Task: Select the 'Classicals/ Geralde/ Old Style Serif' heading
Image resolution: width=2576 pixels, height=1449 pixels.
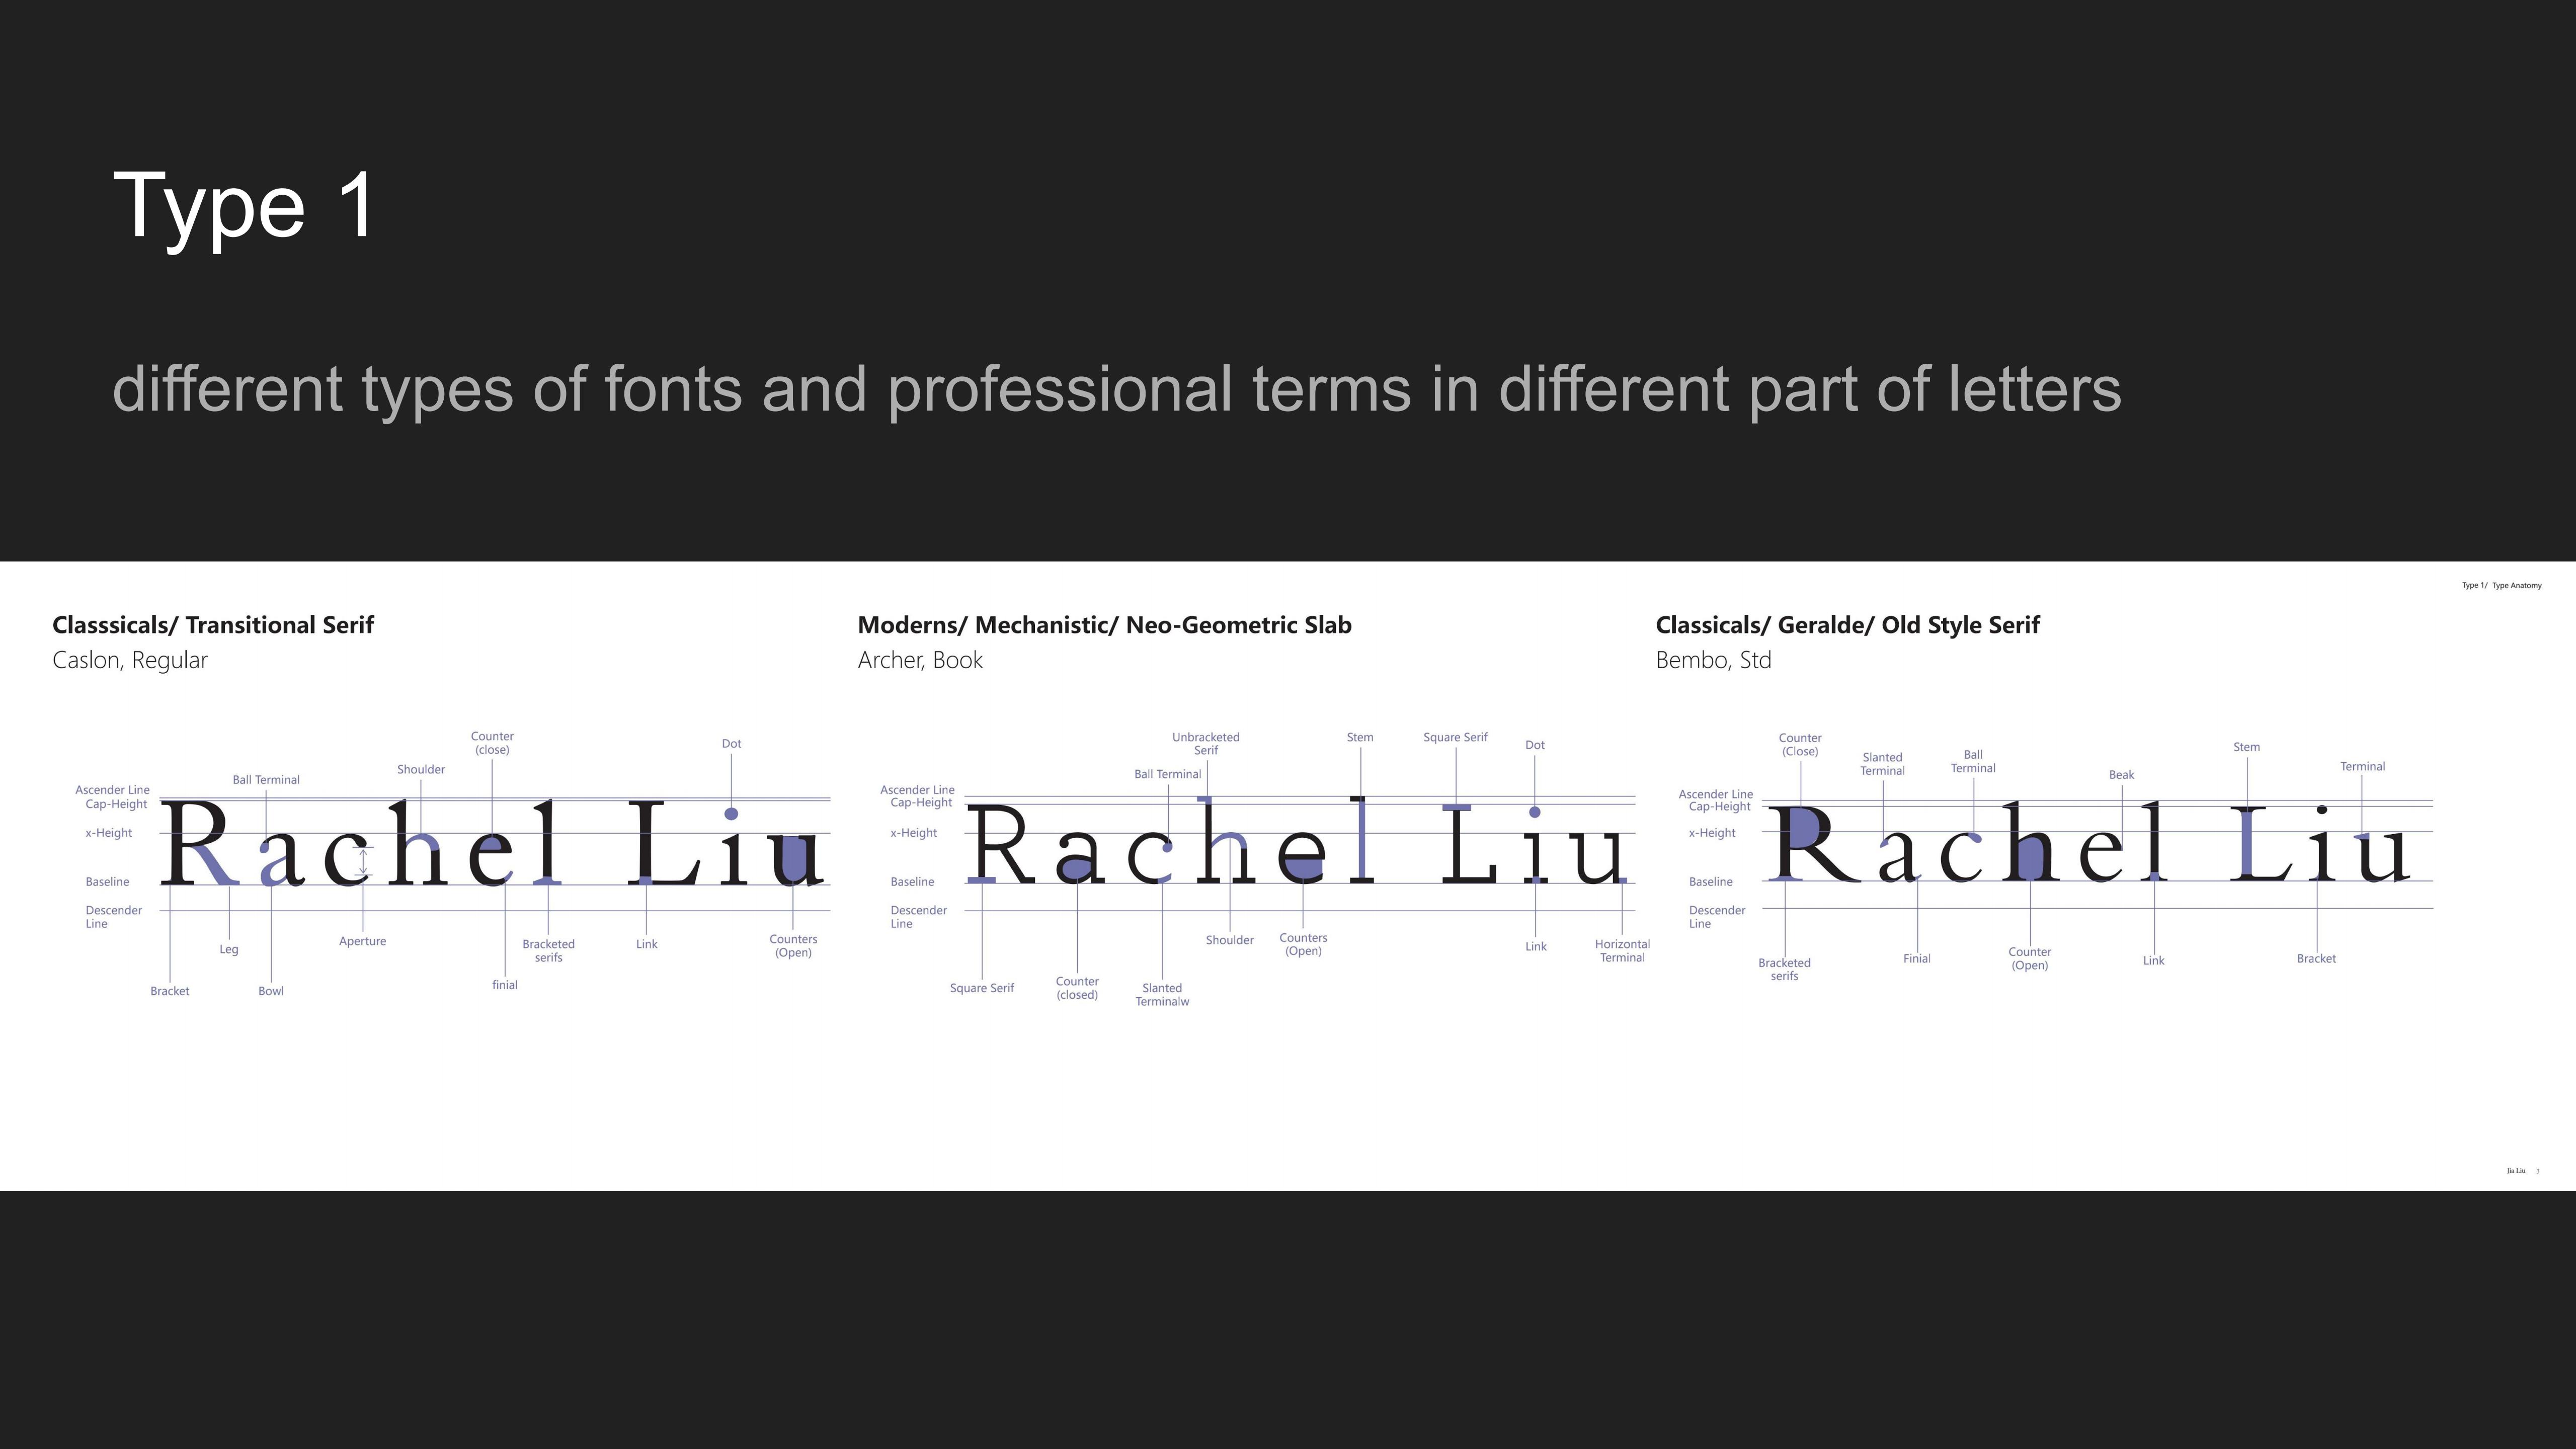Action: click(x=1847, y=625)
